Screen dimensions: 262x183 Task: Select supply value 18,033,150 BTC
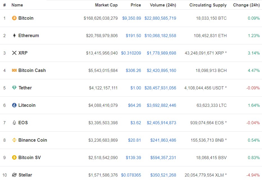[211, 18]
